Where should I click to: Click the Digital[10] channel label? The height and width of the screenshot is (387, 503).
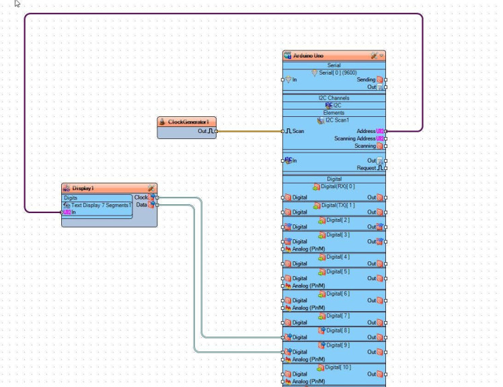[338, 367]
